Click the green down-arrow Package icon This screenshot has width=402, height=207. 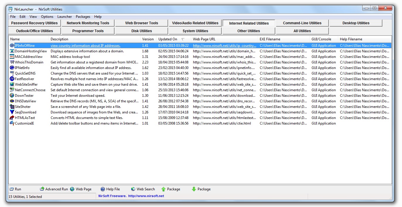point(194,189)
